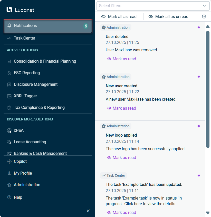Collapse the sidebar with the double-chevron
Image resolution: width=211 pixels, height=217 pixels.
tap(88, 211)
